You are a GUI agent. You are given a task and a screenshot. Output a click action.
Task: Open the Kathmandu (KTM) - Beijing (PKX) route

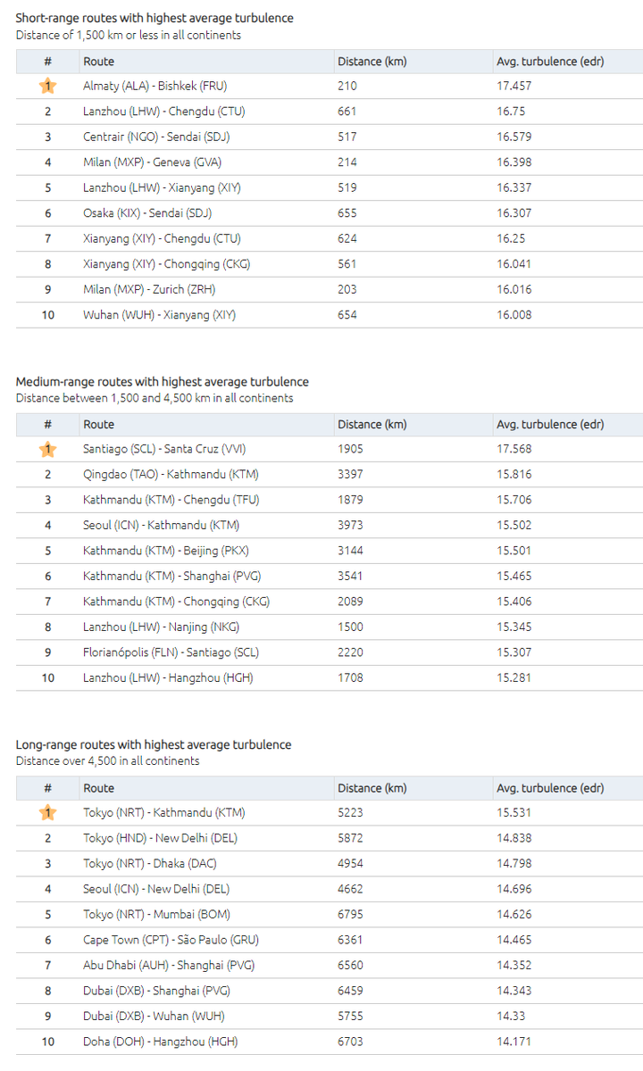click(166, 551)
